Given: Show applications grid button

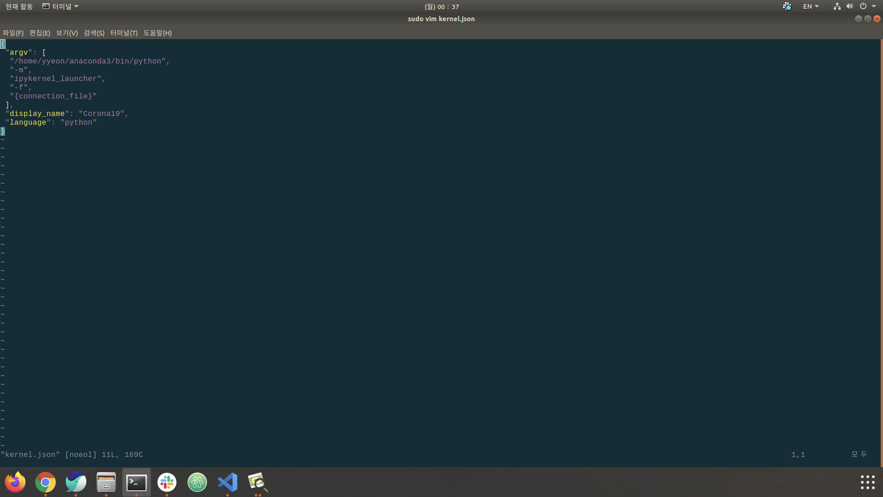Looking at the screenshot, I should point(867,482).
